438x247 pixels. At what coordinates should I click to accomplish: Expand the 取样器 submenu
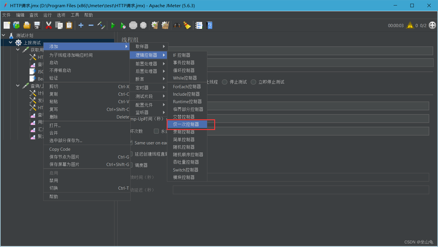[x=148, y=46]
